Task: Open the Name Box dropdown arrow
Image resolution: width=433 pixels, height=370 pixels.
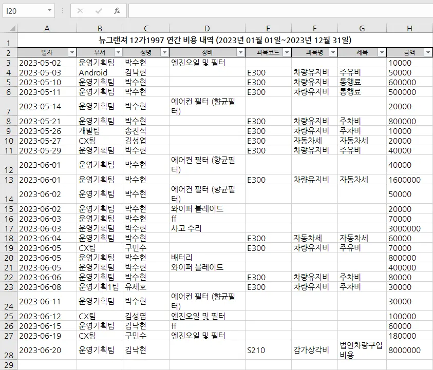Action: click(49, 10)
